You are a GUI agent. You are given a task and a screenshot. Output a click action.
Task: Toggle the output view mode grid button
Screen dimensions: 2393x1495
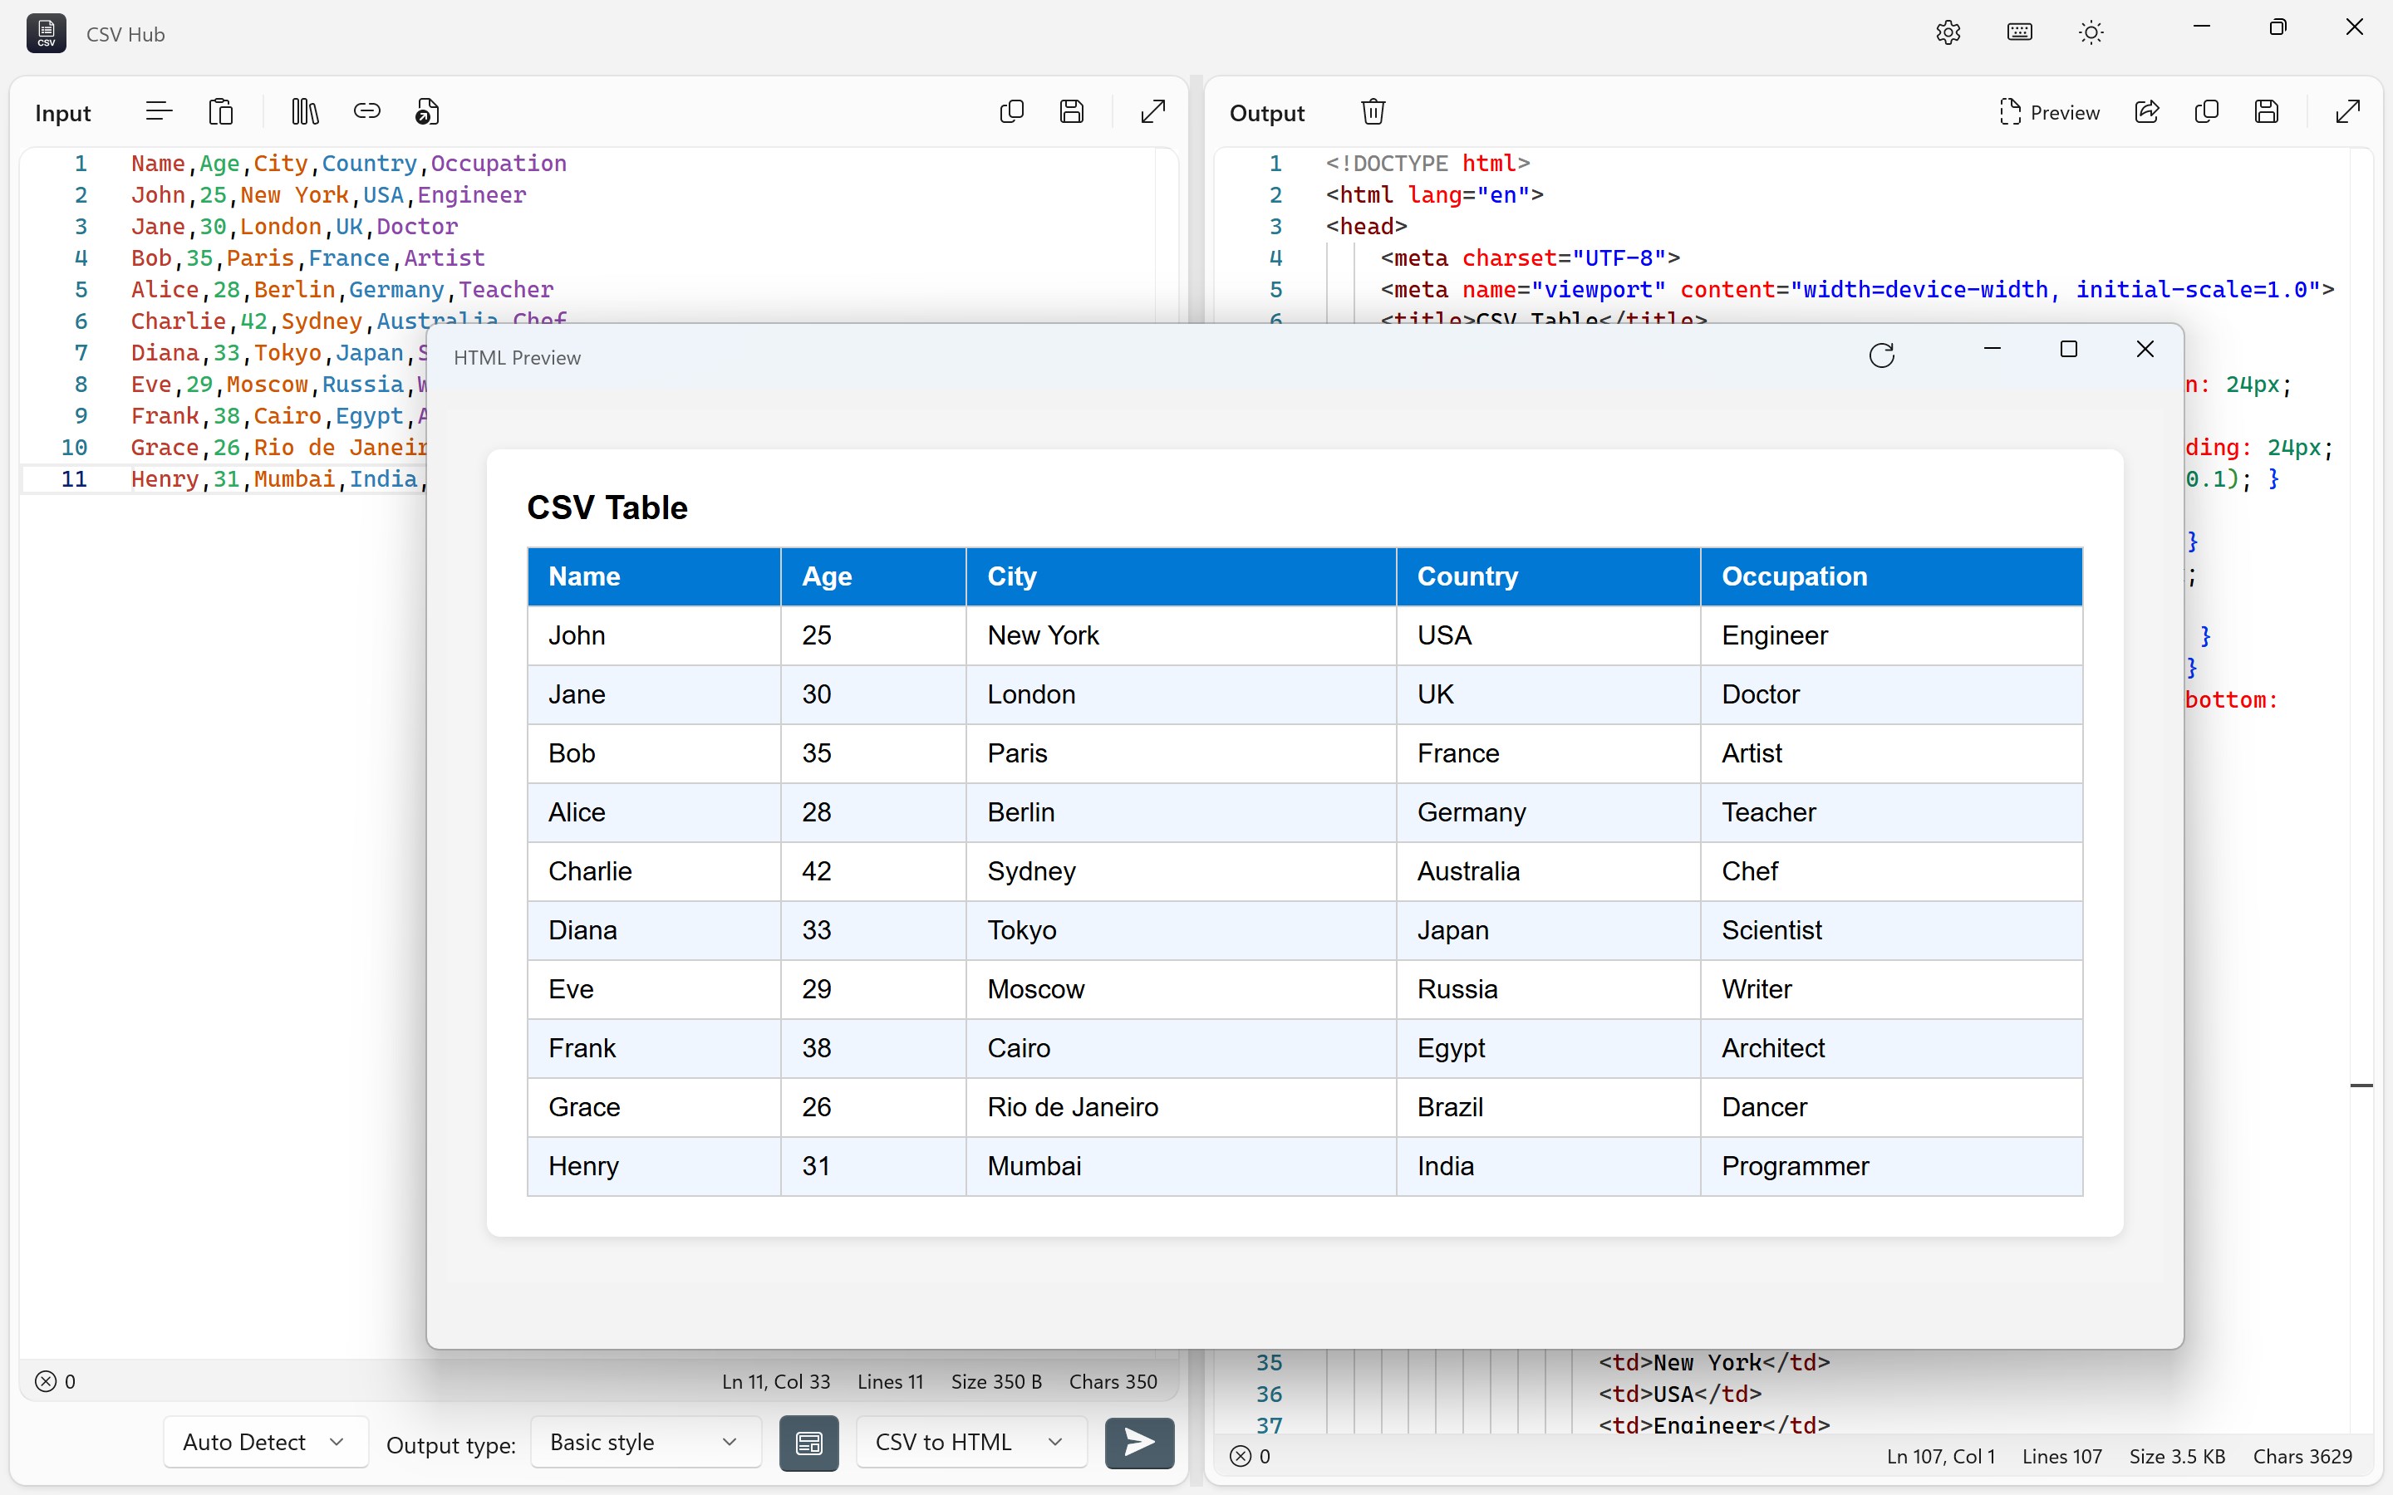click(808, 1443)
